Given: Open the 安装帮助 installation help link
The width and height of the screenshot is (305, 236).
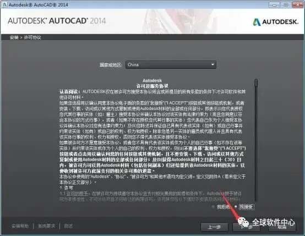Looking at the screenshot, I should (20, 226).
